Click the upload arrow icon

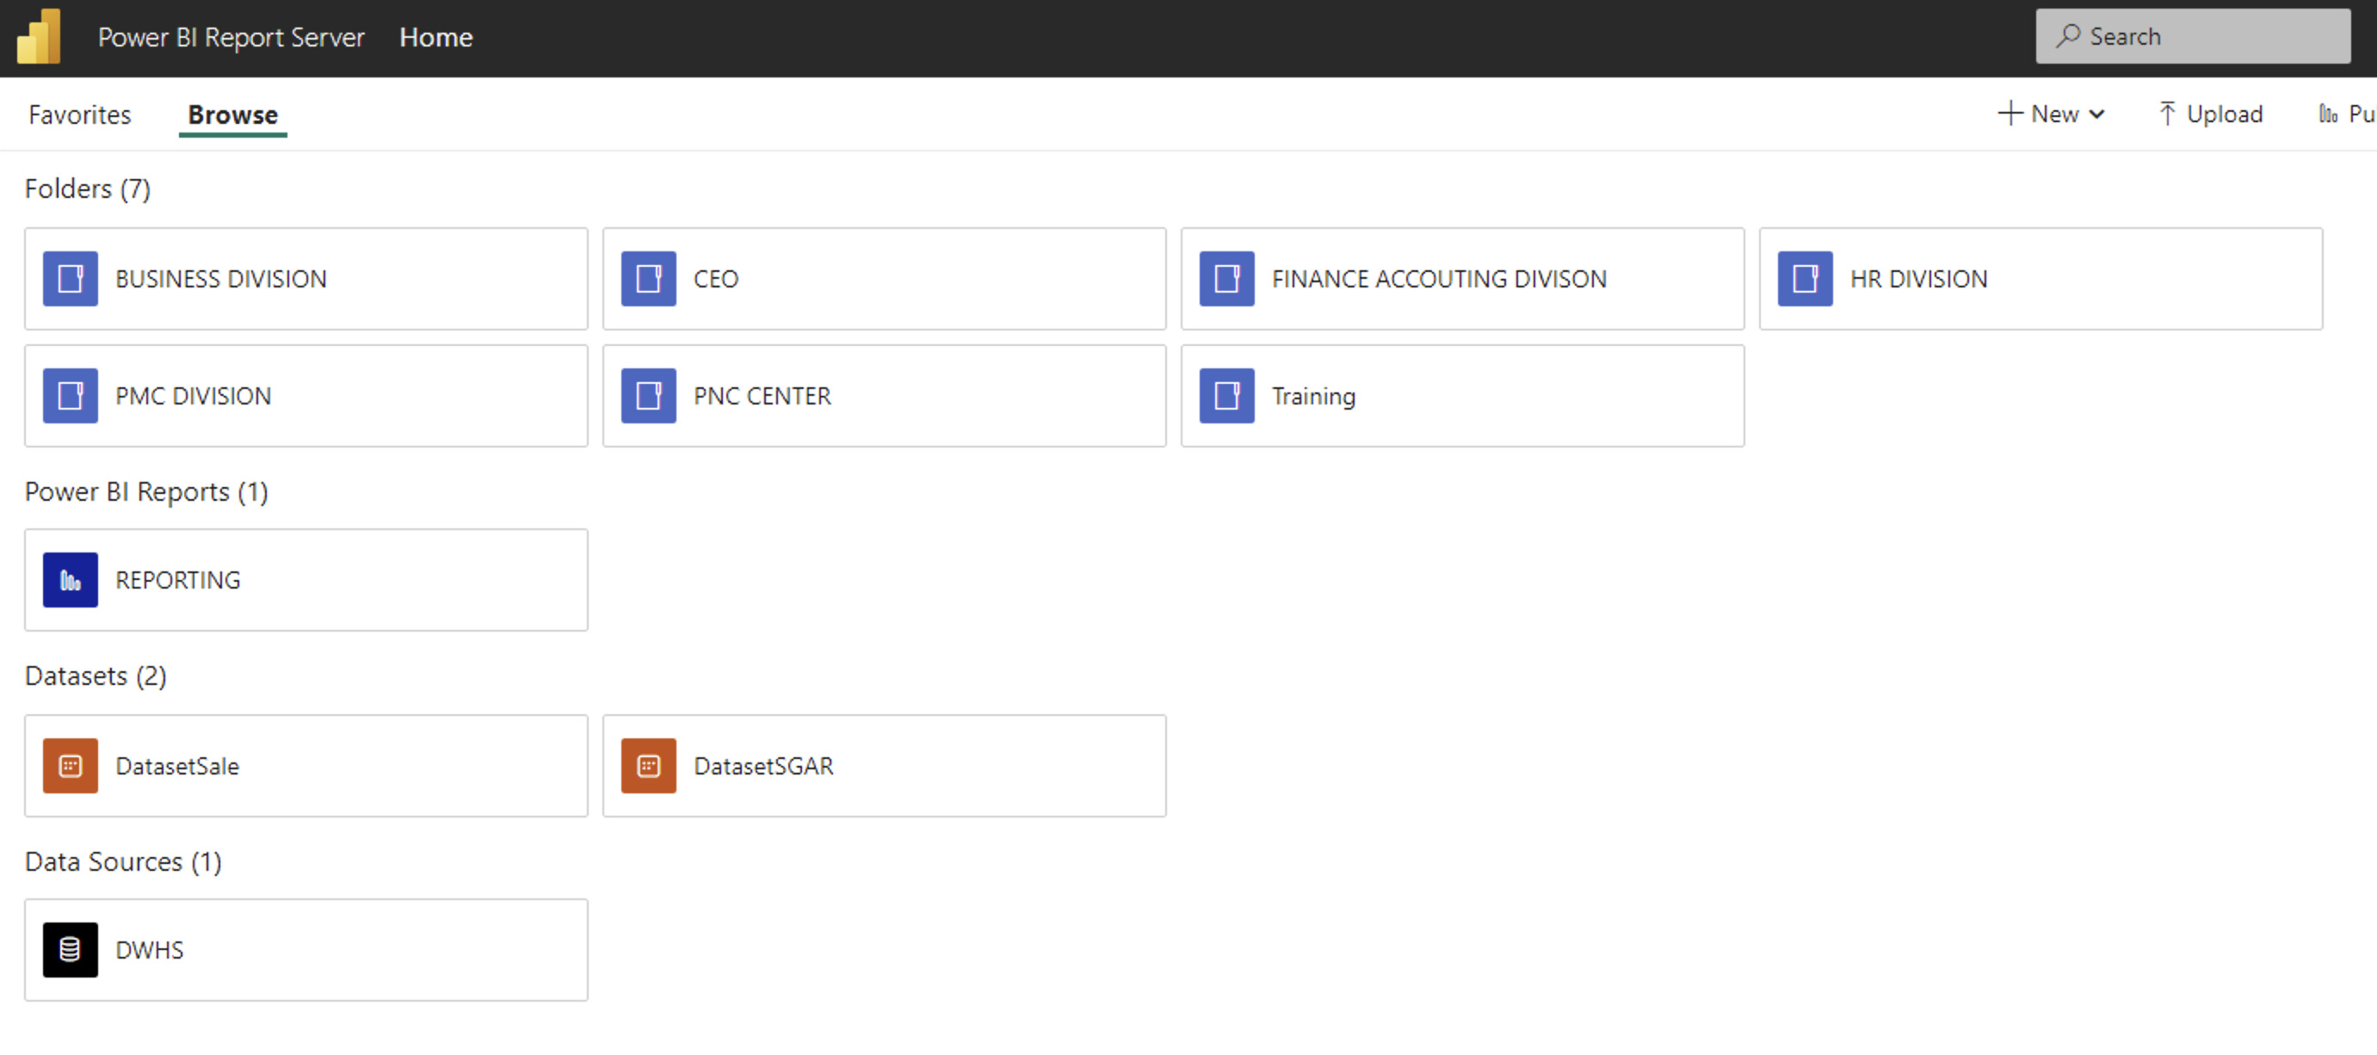coord(2168,114)
